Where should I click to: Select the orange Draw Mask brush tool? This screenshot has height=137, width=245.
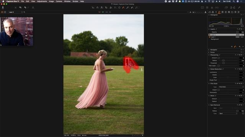coord(123,8)
